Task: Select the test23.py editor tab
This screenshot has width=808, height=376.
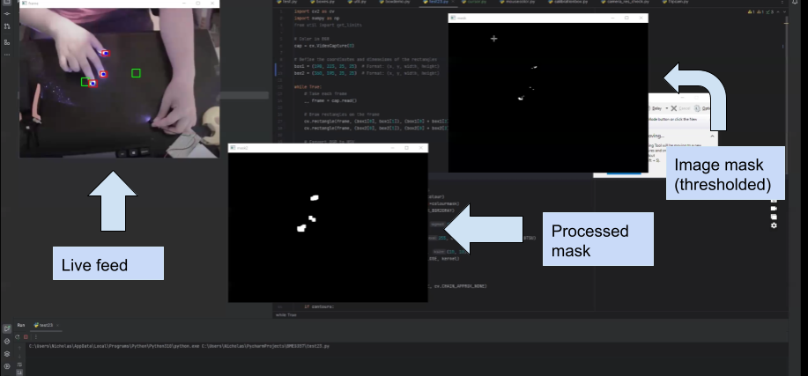Action: coord(438,2)
